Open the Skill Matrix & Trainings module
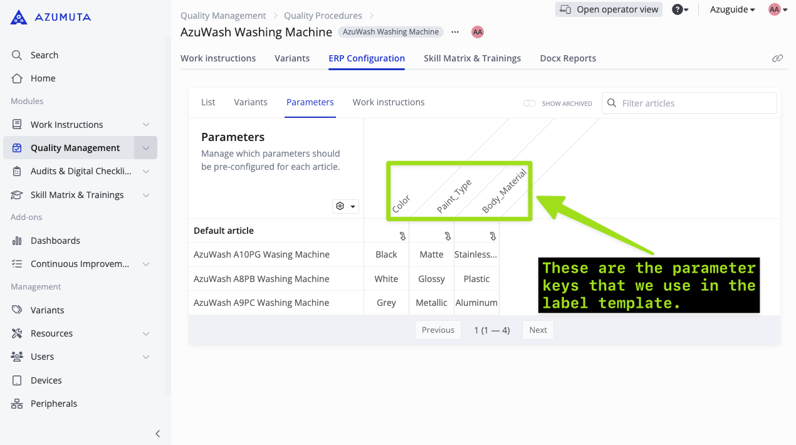This screenshot has height=445, width=796. pyautogui.click(x=76, y=194)
